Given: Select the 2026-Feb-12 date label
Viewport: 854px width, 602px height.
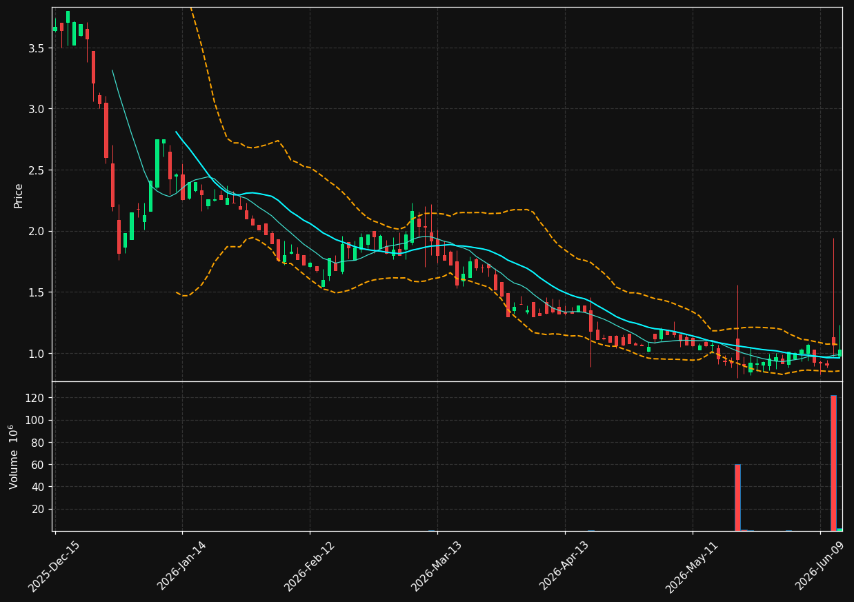Looking at the screenshot, I should tap(309, 566).
